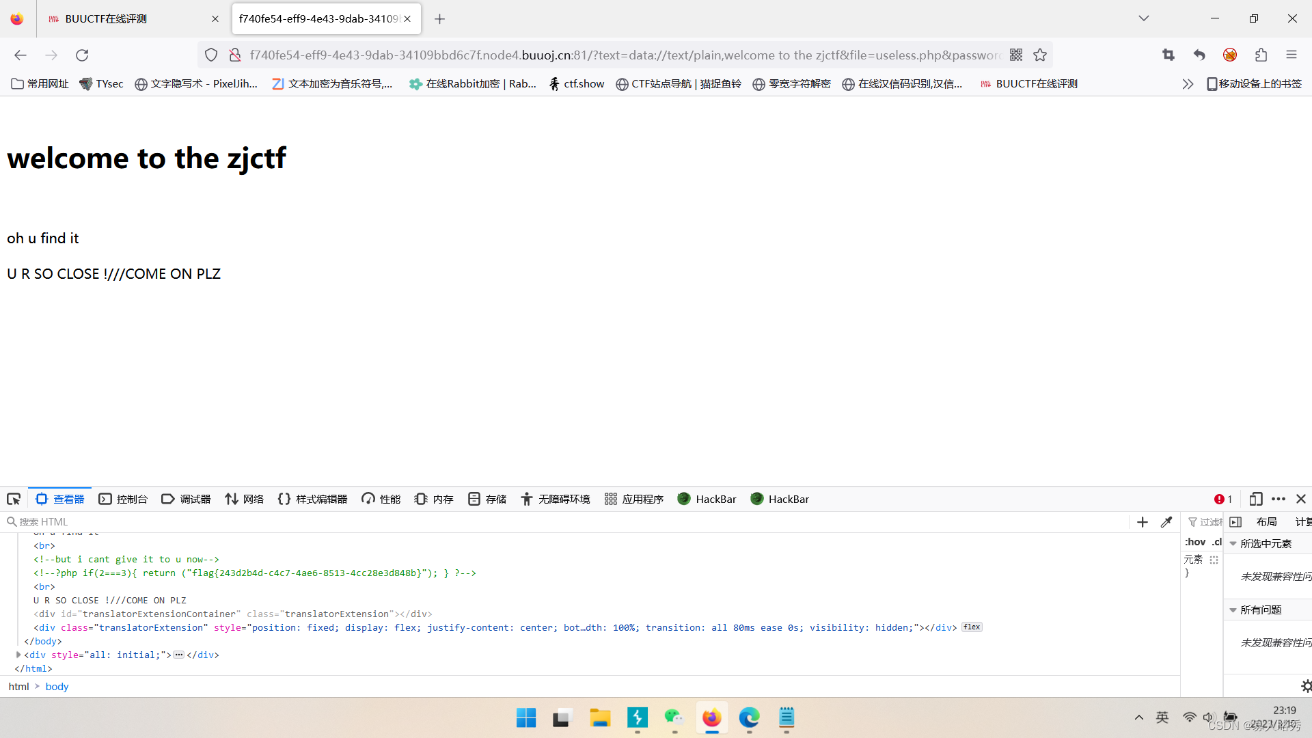Toggle the .cls class panel

coord(1216,542)
